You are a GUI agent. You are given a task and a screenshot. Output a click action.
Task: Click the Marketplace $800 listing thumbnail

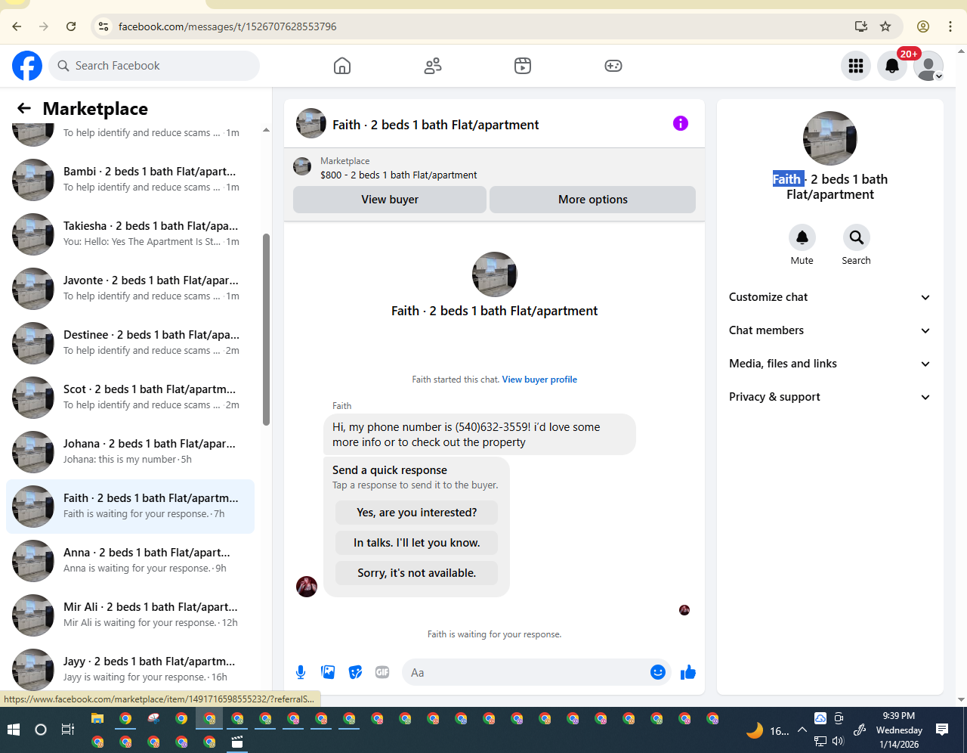click(x=302, y=166)
